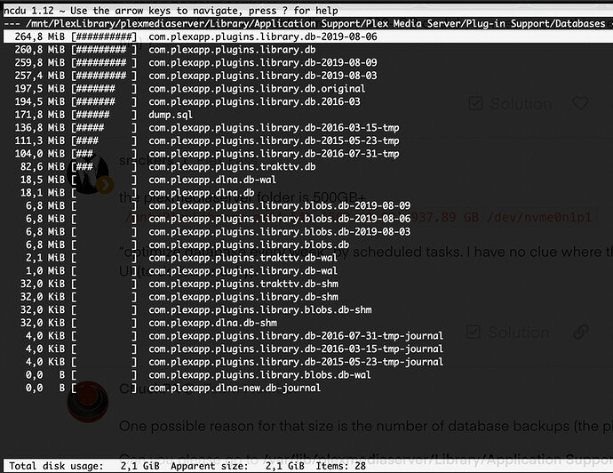The image size is (613, 473).
Task: Click the 82,6 MiB size value
Action: click(43, 166)
